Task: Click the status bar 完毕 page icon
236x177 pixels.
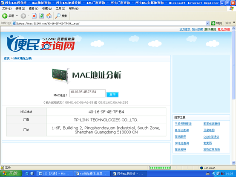Action: (3, 168)
